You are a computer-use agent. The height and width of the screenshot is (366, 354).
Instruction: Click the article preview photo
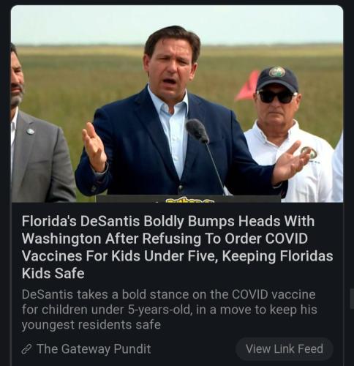tap(177, 104)
